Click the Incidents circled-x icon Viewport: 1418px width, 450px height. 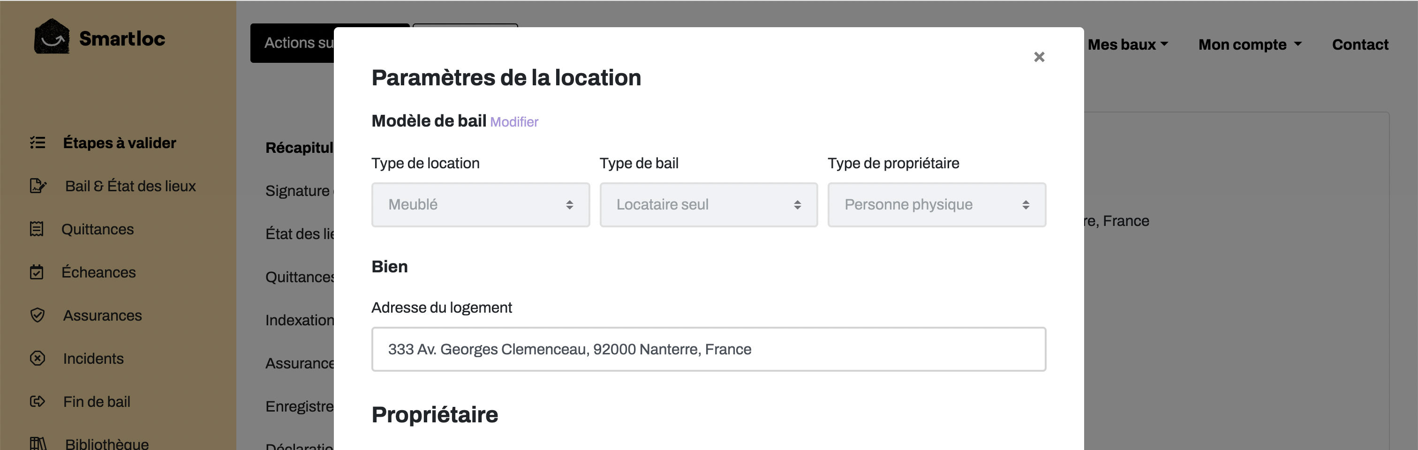(37, 358)
